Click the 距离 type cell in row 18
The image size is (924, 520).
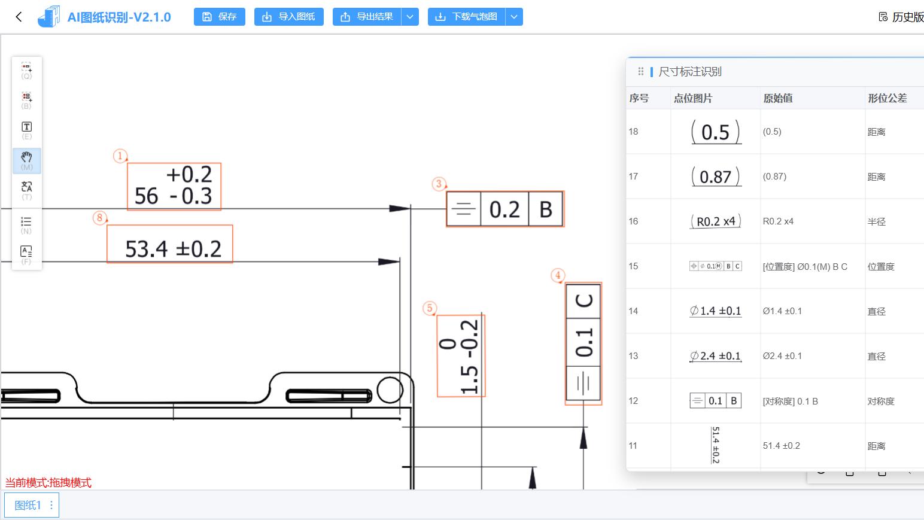pos(877,132)
